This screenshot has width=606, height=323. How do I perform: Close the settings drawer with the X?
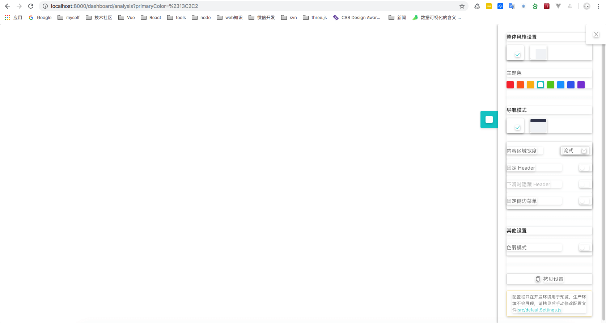[596, 34]
